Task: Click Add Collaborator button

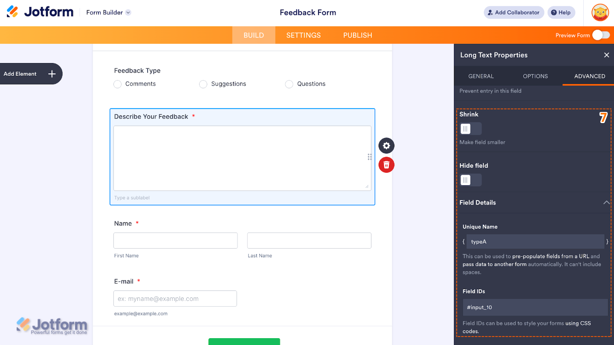Action: point(514,12)
